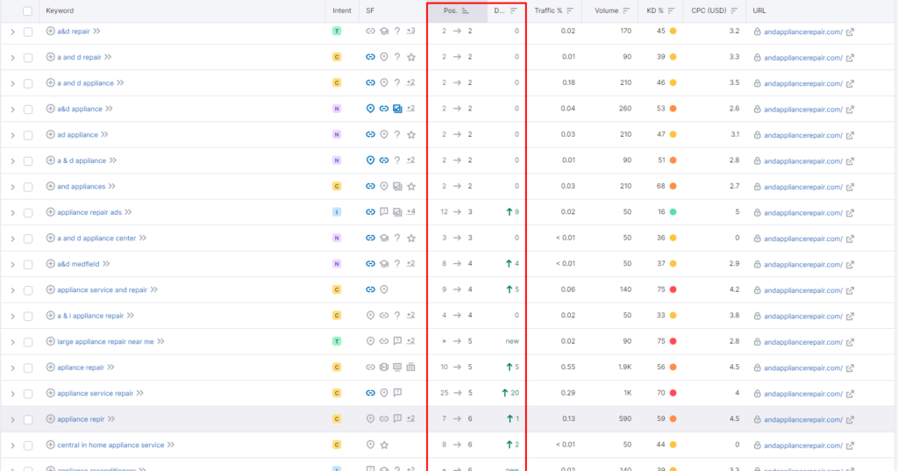This screenshot has width=898, height=471.
Task: Click star SERP feature in a and d repair row
Action: 411,57
